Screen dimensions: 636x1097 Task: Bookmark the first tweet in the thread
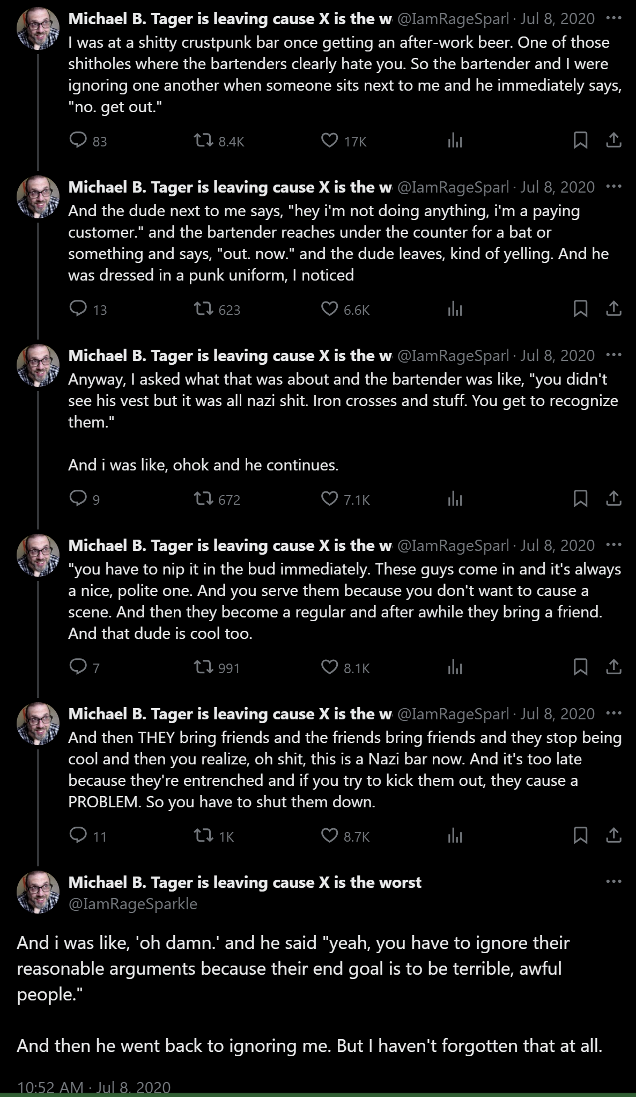pyautogui.click(x=580, y=141)
